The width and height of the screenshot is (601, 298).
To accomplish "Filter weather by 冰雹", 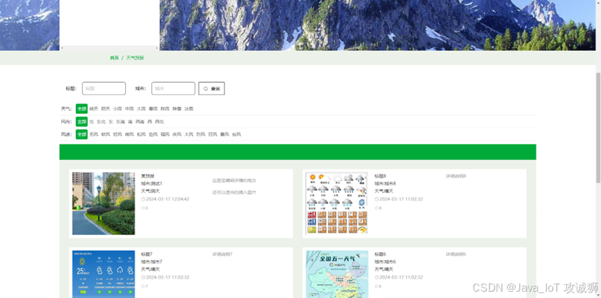I will coord(188,109).
